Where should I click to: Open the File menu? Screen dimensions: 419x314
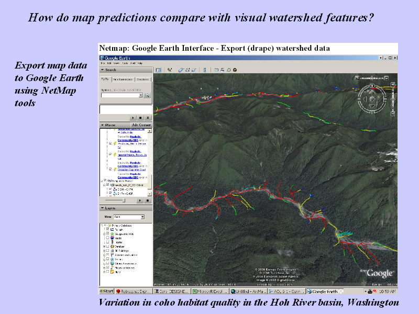coord(103,63)
